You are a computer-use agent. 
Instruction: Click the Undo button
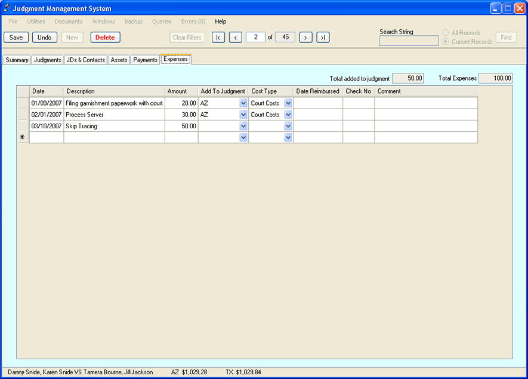pos(45,38)
